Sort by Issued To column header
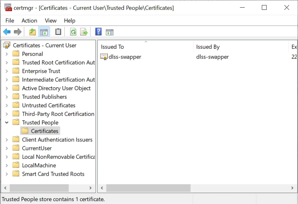This screenshot has width=298, height=204. [x=146, y=47]
